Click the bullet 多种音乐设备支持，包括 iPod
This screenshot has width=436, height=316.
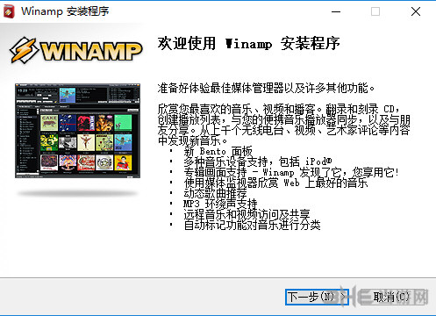coord(258,162)
